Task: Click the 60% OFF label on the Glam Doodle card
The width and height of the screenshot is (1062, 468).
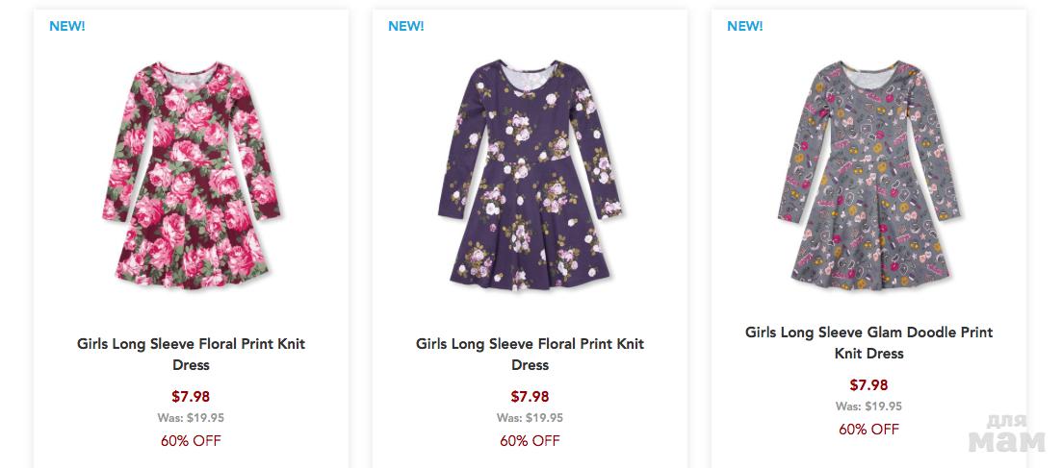Action: coord(868,430)
